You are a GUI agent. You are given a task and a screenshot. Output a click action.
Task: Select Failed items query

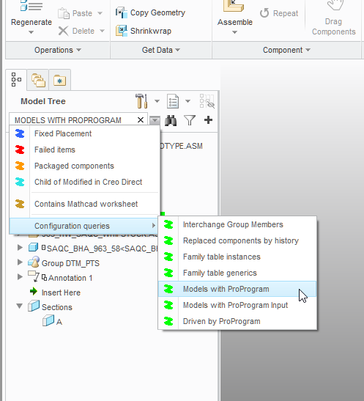coord(85,150)
